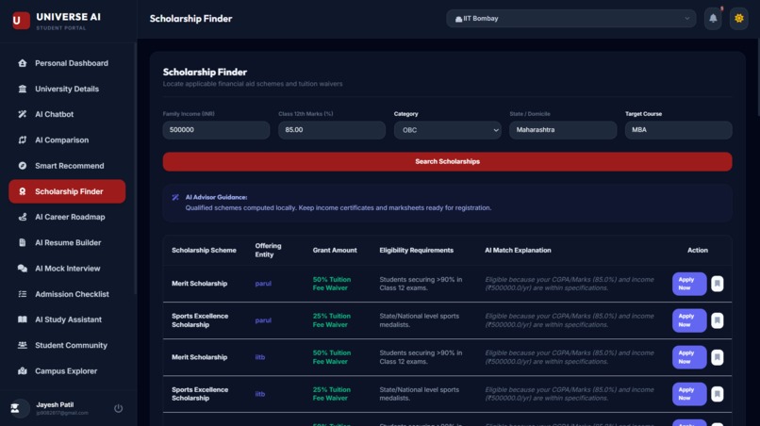760x426 pixels.
Task: Click the Campus Explorer map icon
Action: click(x=23, y=371)
